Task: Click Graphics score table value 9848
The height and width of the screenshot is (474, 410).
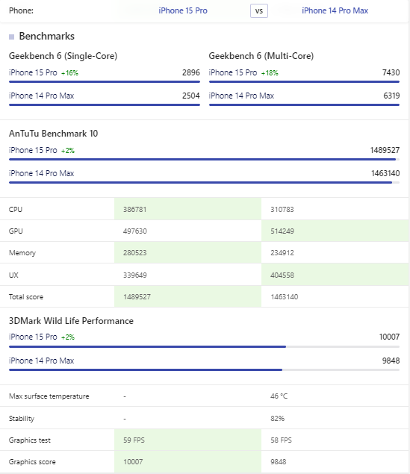Action: click(278, 461)
